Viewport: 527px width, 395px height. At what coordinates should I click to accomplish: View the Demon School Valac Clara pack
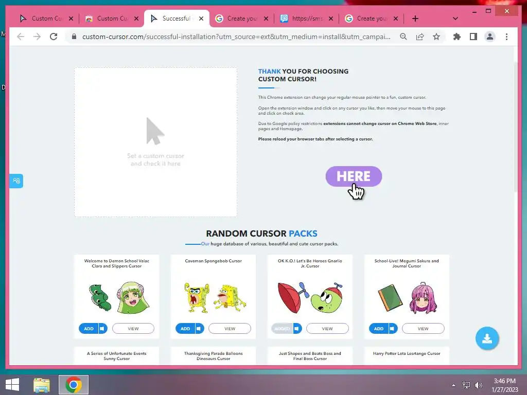(133, 329)
